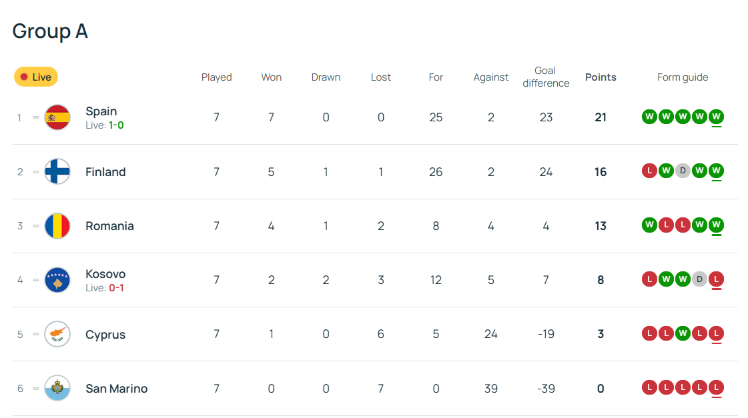Click the Cyprus flag icon
Screen dimensions: 748x418
coord(57,334)
